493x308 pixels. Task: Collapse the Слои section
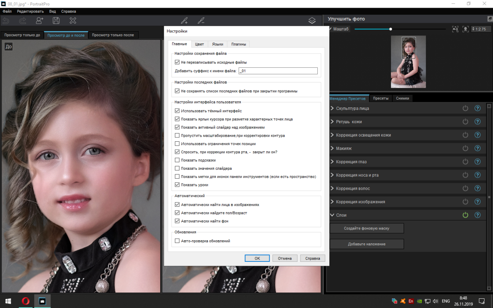click(x=332, y=215)
